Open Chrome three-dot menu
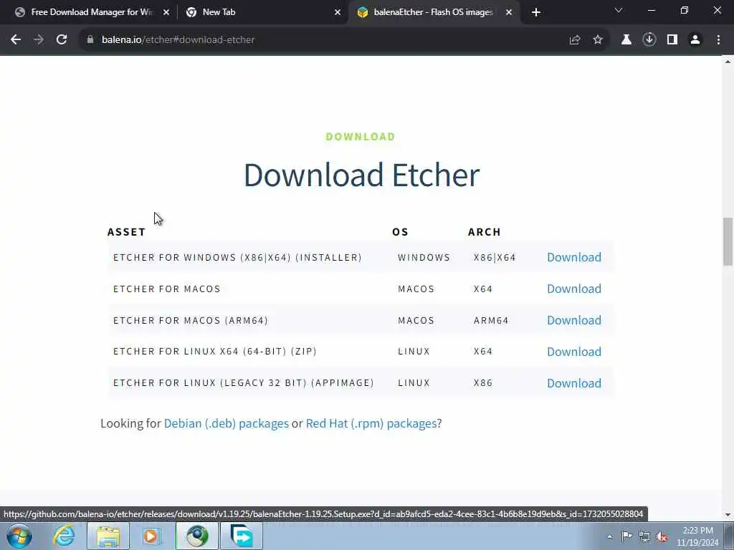Viewport: 734px width, 550px height. pyautogui.click(x=718, y=40)
